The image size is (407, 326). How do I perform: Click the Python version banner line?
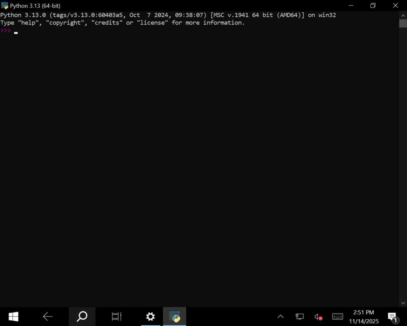pyautogui.click(x=168, y=15)
